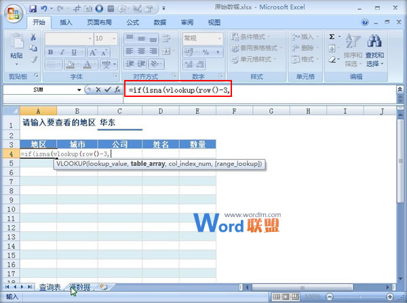Click 删除 in cells group

(305, 47)
